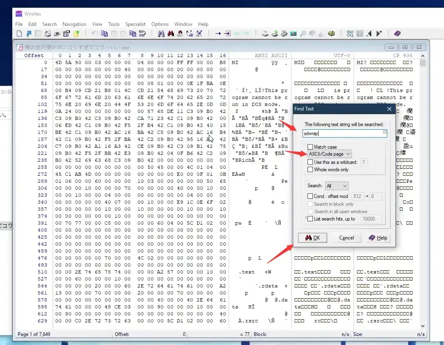Click the calculator icon in toolbar
The width and height of the screenshot is (444, 345).
(294, 34)
